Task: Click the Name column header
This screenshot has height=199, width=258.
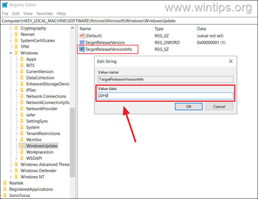Action: pos(85,29)
